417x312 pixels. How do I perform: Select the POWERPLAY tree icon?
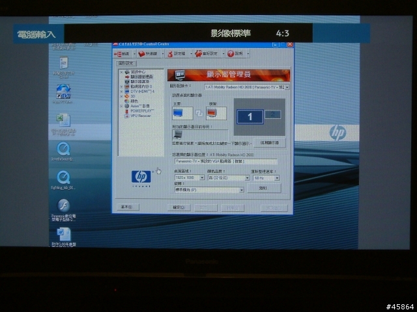pyautogui.click(x=127, y=111)
